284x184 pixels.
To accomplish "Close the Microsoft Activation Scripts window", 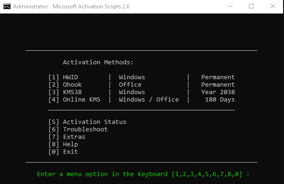I will click(273, 7).
